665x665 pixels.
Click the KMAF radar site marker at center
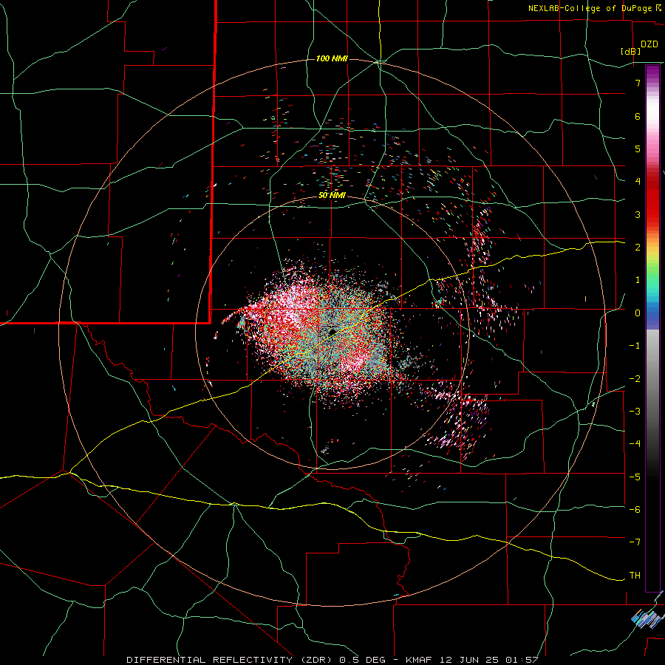[333, 332]
